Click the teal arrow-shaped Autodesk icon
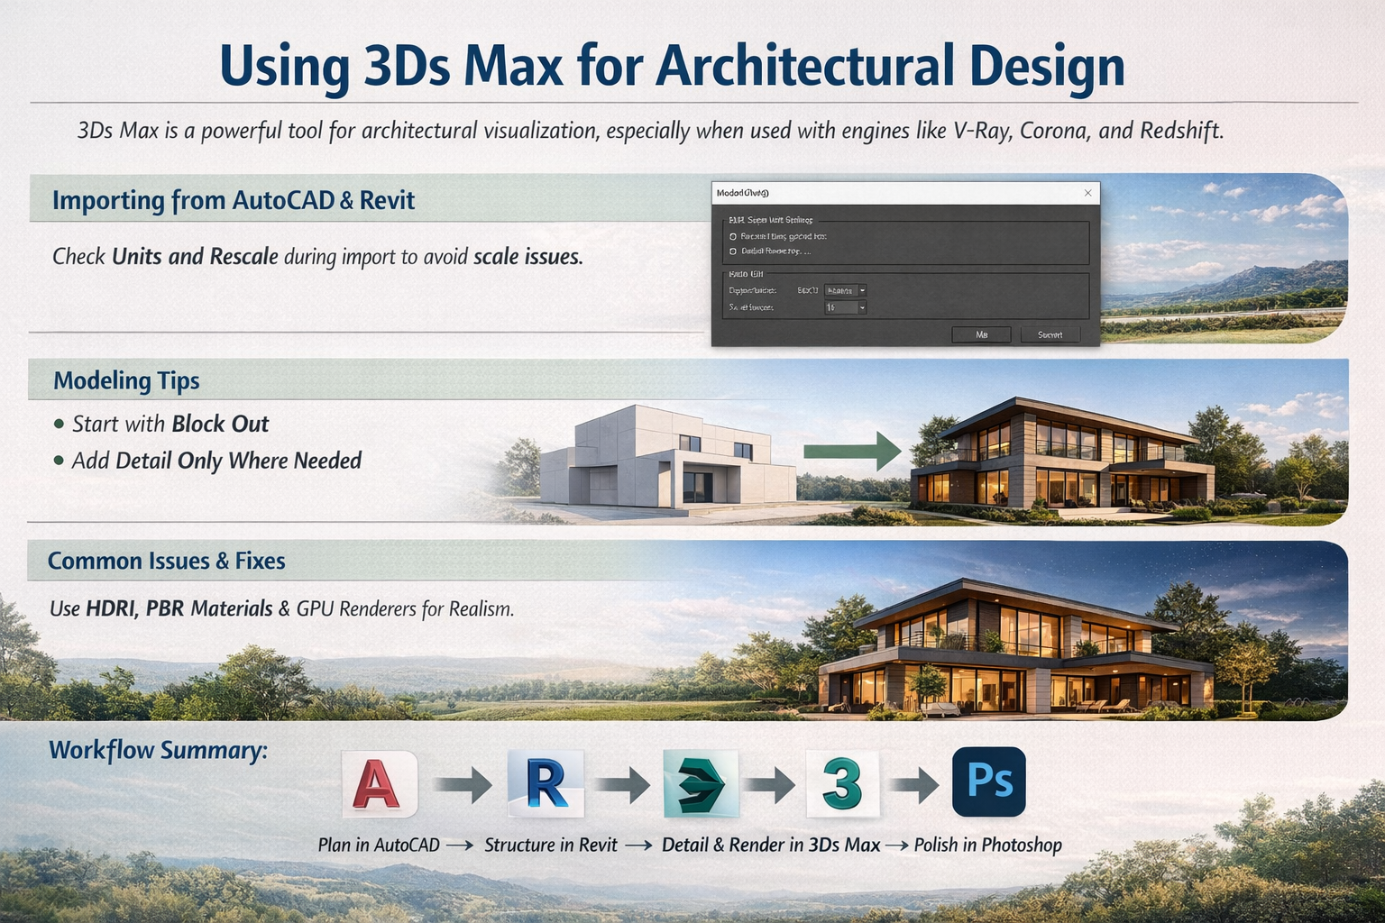The height and width of the screenshot is (923, 1385). click(701, 783)
